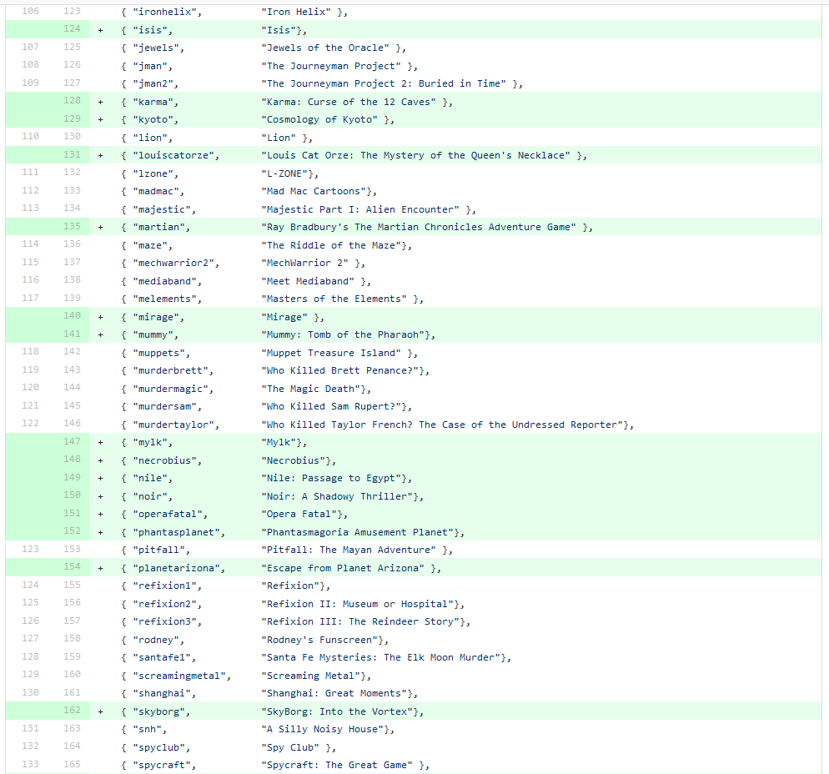Click the "L-ZONE" string

tap(284, 174)
